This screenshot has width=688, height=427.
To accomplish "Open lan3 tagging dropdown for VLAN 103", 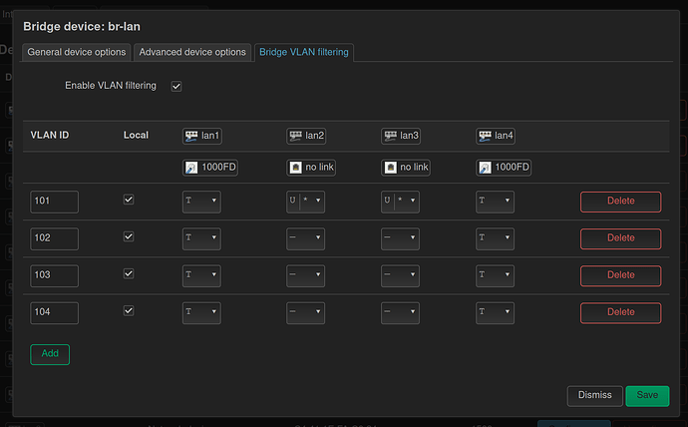I will pyautogui.click(x=400, y=275).
